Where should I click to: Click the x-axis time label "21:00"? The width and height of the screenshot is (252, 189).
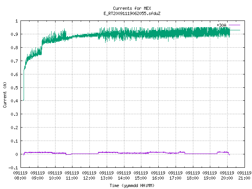[244, 178]
